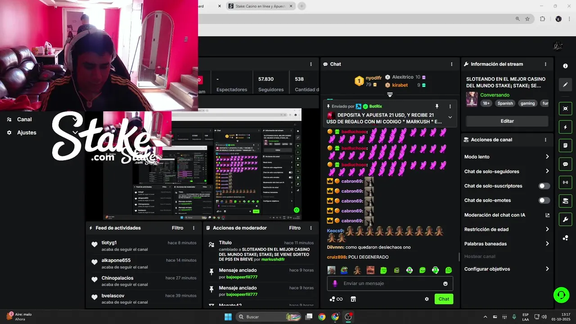Click the pencil edit icon in sidebar

[565, 84]
